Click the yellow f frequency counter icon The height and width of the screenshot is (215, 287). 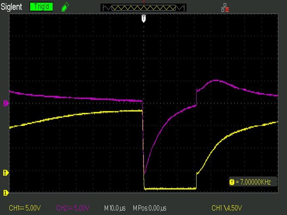click(232, 181)
